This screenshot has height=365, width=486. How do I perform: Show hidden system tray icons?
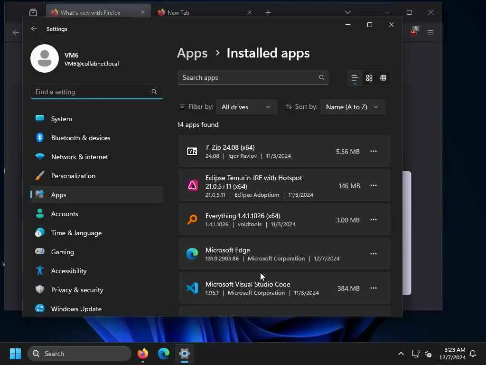(401, 354)
